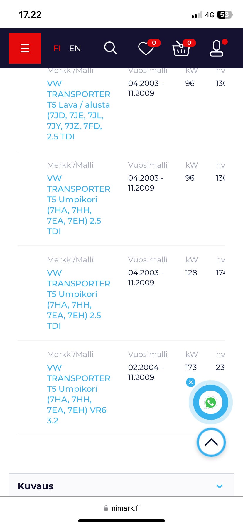Screen dimensions: 243x527
Task: Switch language to EN
Action: (x=75, y=48)
